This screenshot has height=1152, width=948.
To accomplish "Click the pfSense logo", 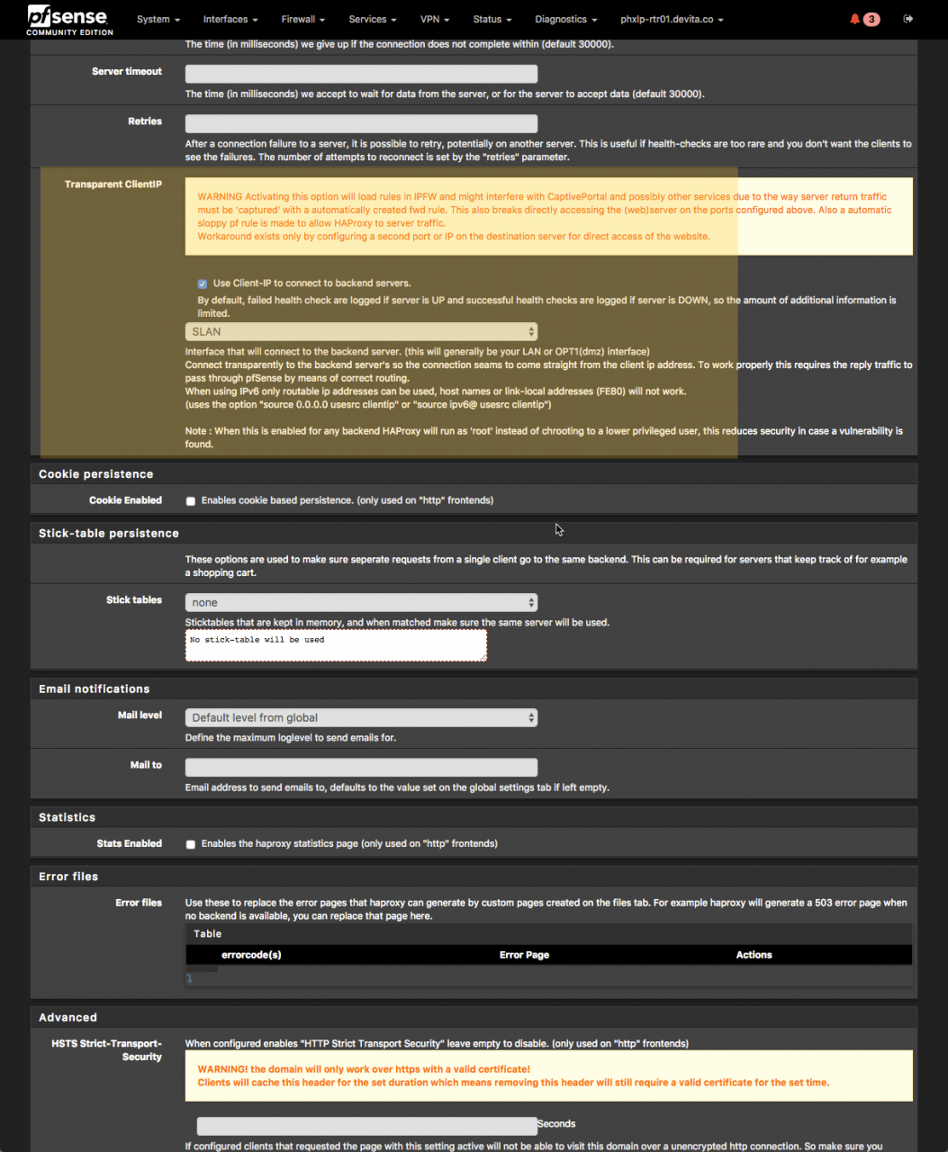I will point(68,19).
